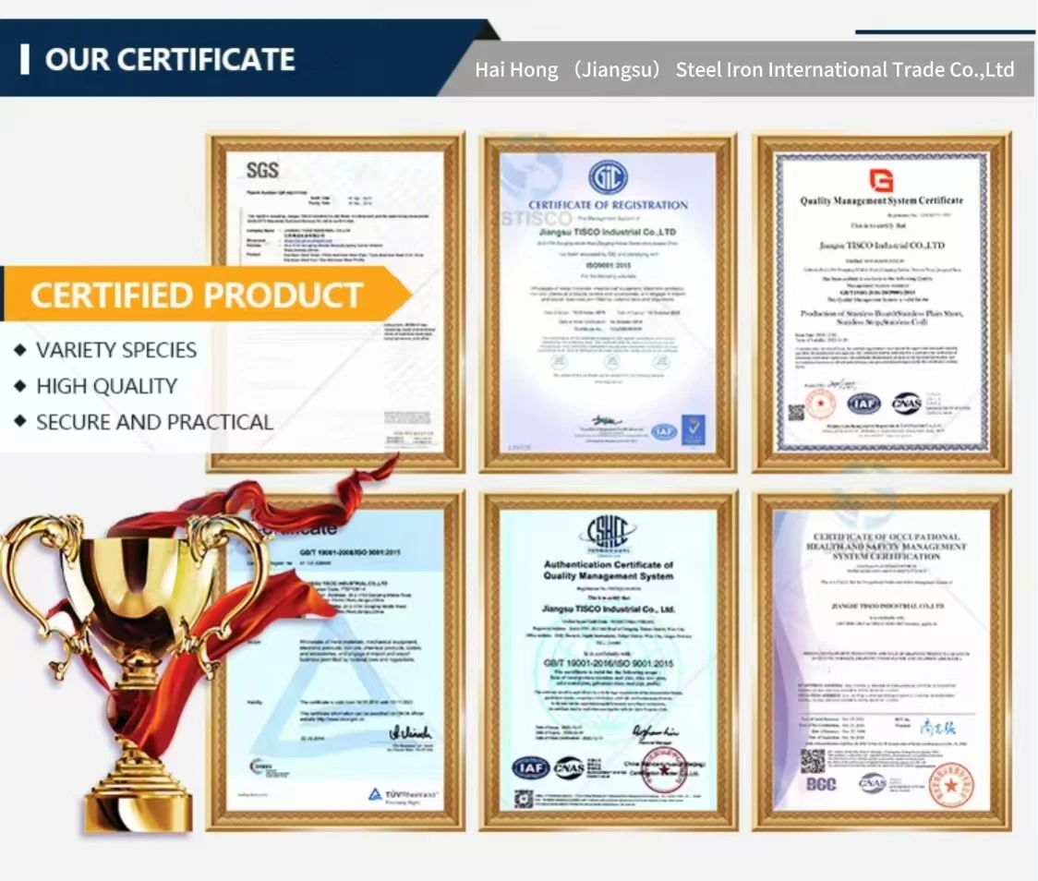Click the CNAS logo on the occupational health certificate
The image size is (1038, 881).
(x=873, y=783)
